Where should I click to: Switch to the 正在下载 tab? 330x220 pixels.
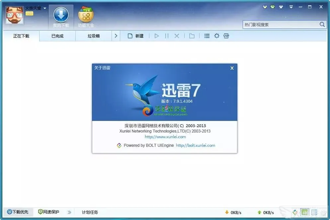click(x=21, y=36)
